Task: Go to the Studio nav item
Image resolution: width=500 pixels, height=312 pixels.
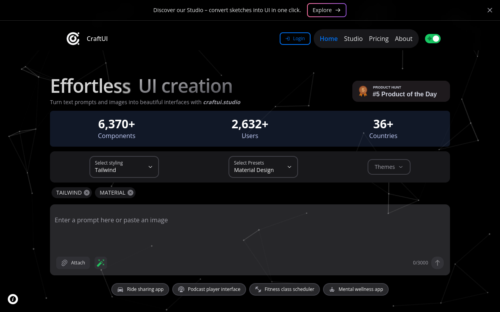Action: (353, 39)
